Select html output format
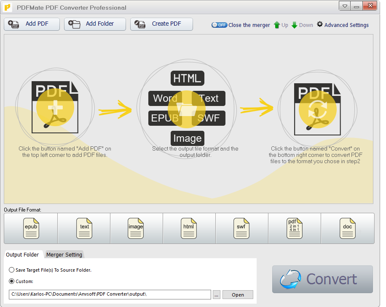The height and width of the screenshot is (307, 386). pos(189,228)
